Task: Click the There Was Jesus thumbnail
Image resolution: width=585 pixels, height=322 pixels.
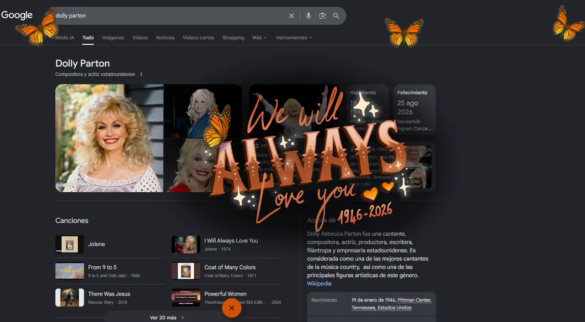Action: pyautogui.click(x=69, y=297)
